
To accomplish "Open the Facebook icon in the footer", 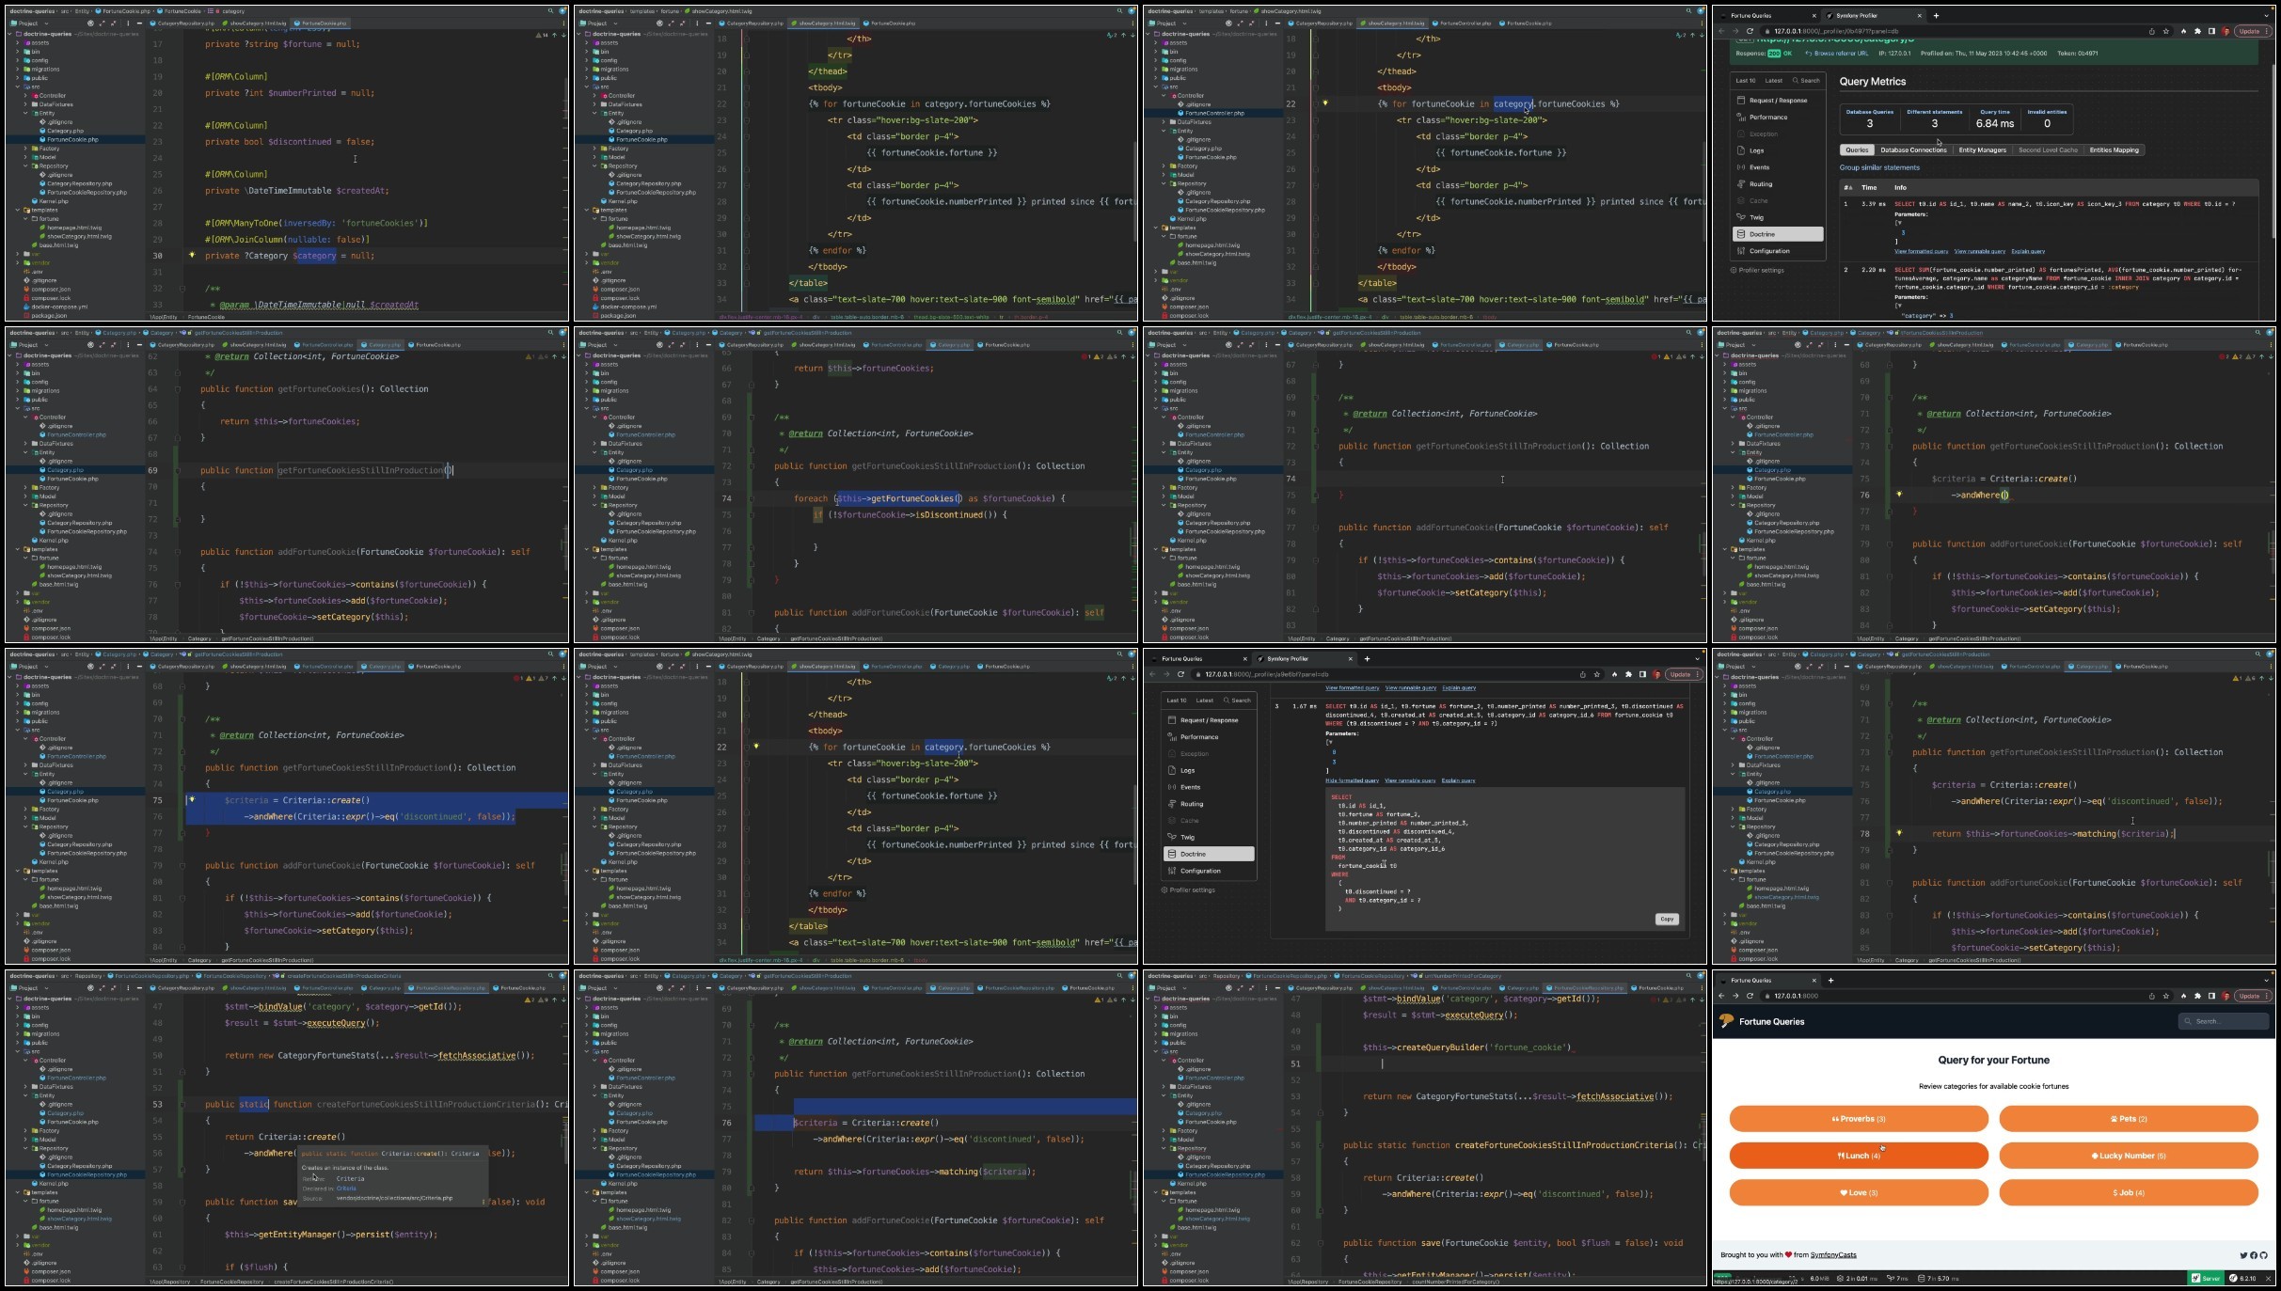I will click(2254, 1255).
